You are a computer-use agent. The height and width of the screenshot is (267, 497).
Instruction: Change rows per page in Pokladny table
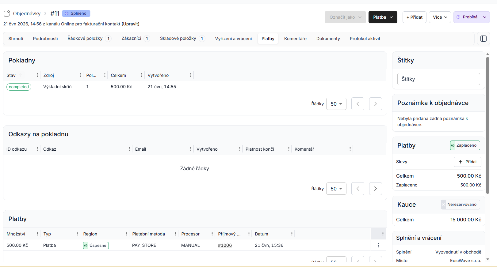click(336, 104)
